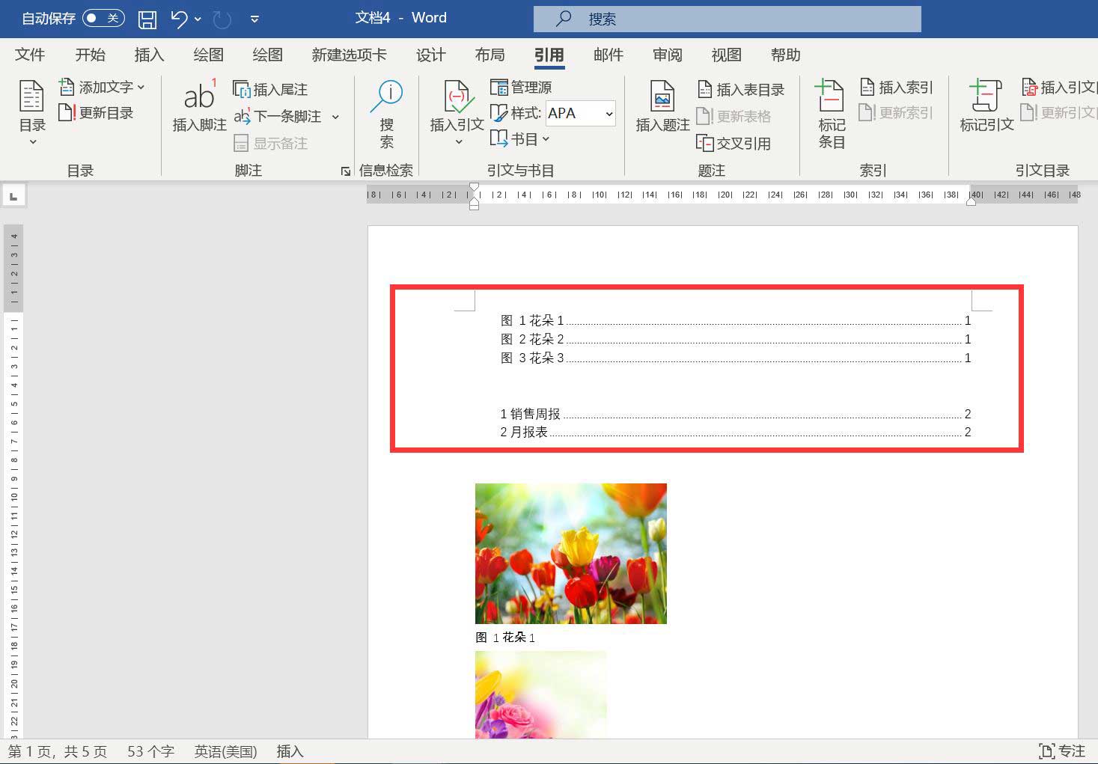Click 插入尾注 button
Image resolution: width=1098 pixels, height=764 pixels.
(270, 89)
